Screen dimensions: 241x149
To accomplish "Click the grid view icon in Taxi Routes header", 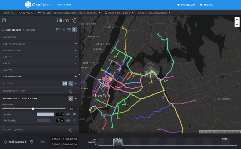I will (58, 30).
